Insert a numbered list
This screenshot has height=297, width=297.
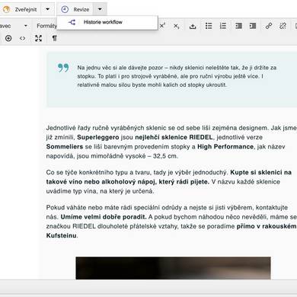(223, 26)
